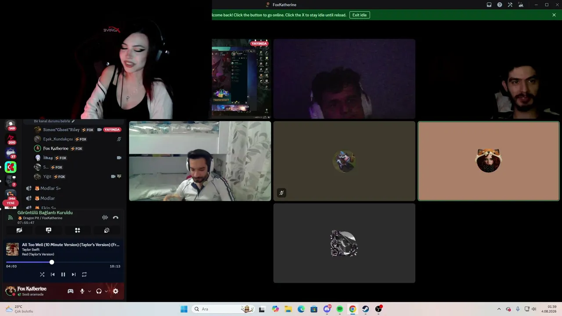Viewport: 562px width, 316px height.
Task: Open the All Too Well album art
Action: tap(12, 249)
